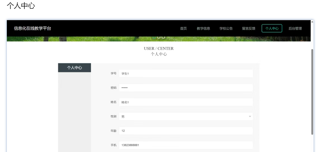Click the 密码 field label
326x152 pixels.
(x=113, y=88)
